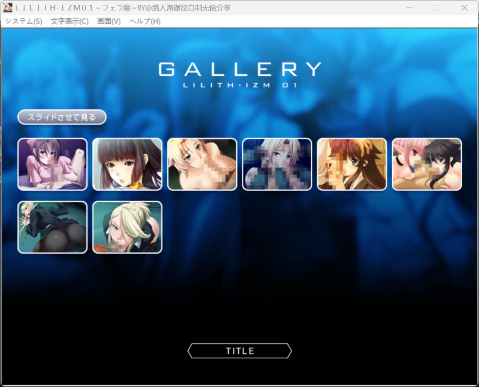Screen dimensions: 479x387
Task: Open thumbnail with purple-haired character wearing pink bow
Action: [53, 164]
